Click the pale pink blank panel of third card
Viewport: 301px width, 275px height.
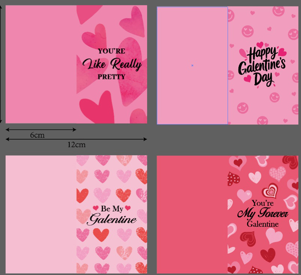[41, 214]
